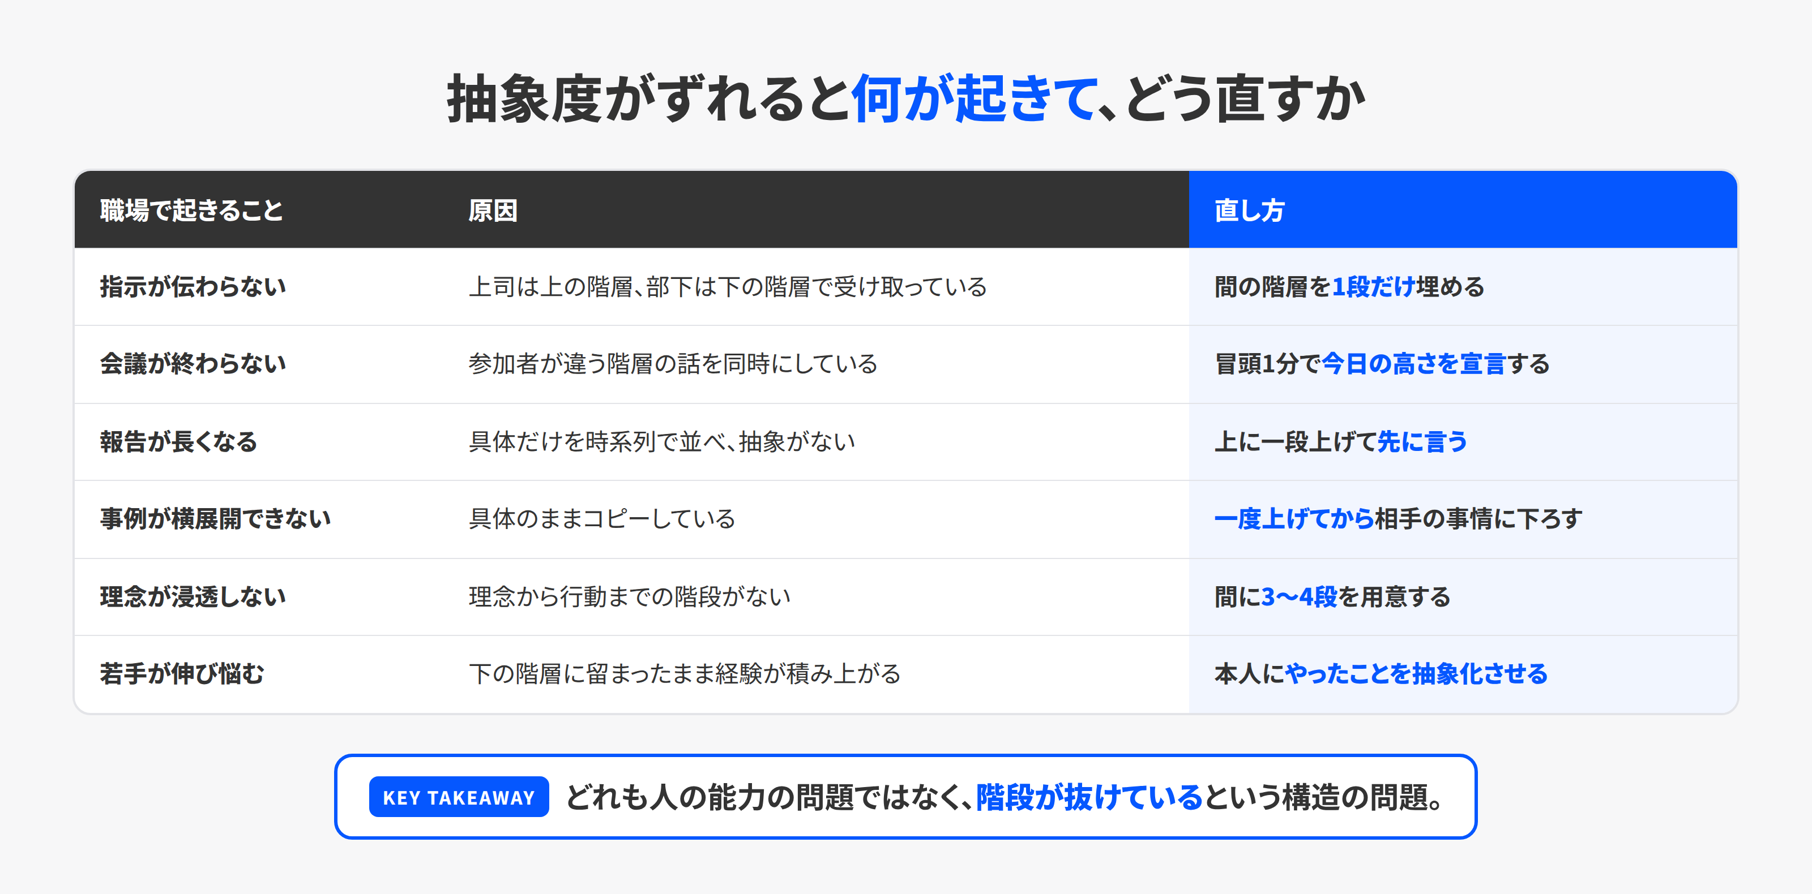Click the fix text 上に一段上げて先に言う
Screen dimensions: 1812x894
tap(1341, 441)
